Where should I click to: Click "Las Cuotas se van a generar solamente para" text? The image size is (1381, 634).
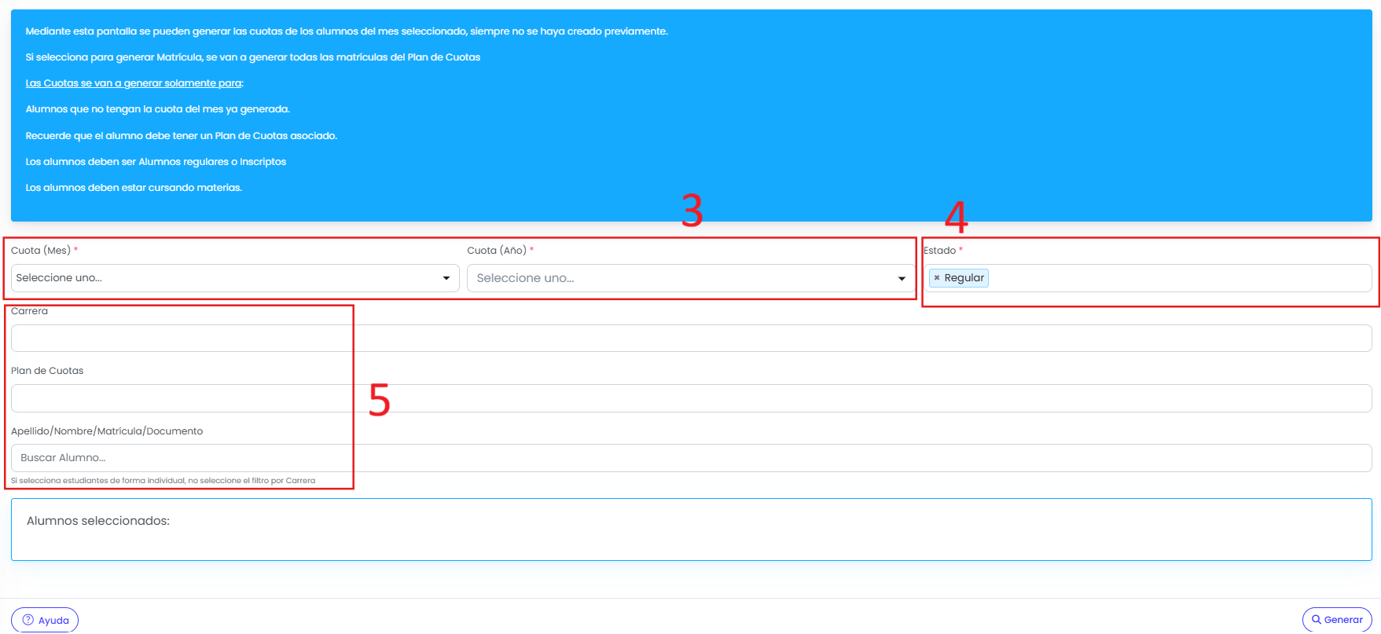click(134, 83)
